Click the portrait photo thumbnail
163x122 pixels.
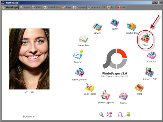pyautogui.click(x=29, y=59)
